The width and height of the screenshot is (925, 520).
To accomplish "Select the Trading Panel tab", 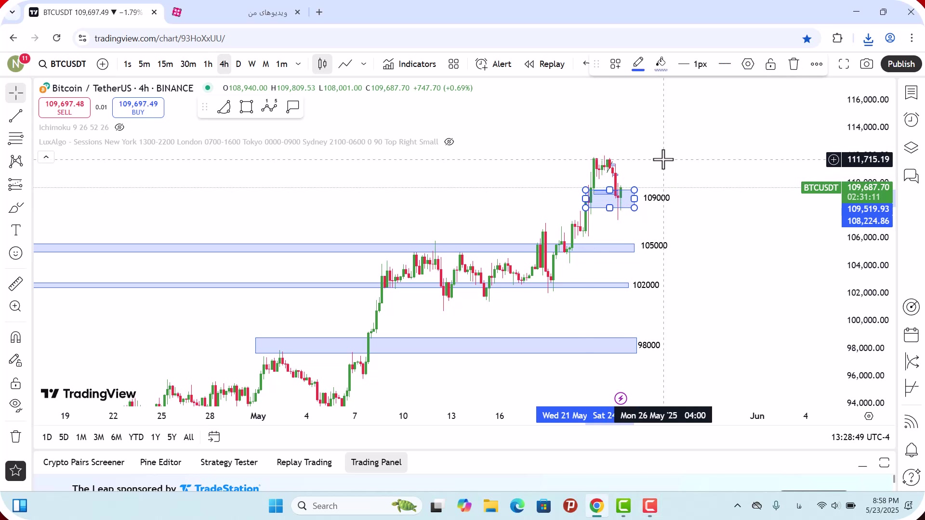I will click(376, 463).
